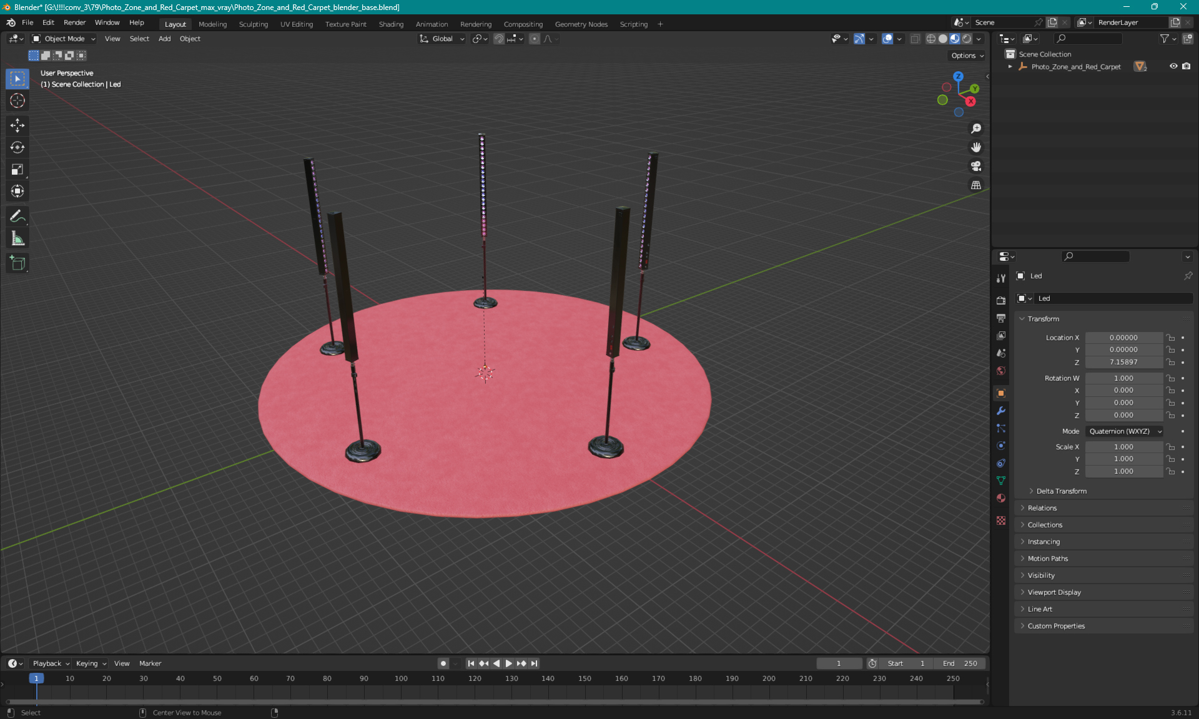
Task: Open Object Mode dropdown
Action: tap(64, 39)
